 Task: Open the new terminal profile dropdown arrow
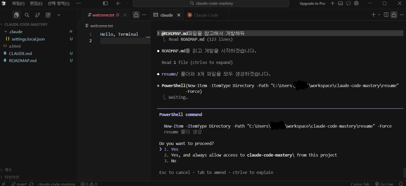[379, 15]
